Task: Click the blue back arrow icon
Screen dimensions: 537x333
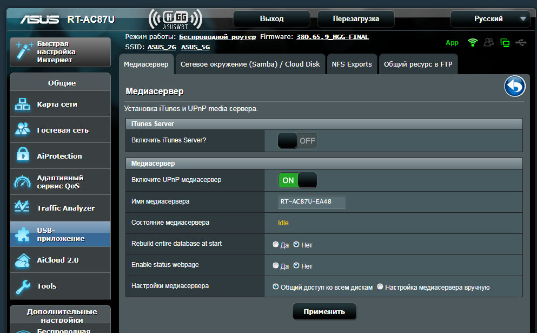Action: point(515,87)
